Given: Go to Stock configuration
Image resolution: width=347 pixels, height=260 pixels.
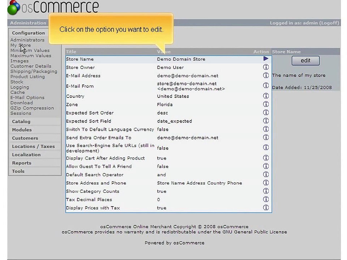Looking at the screenshot, I should click(x=17, y=82).
